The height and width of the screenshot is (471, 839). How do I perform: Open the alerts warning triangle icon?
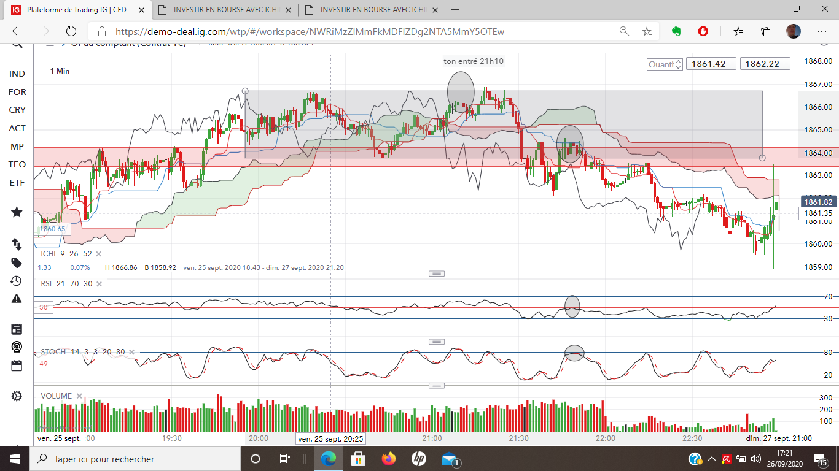(x=17, y=299)
